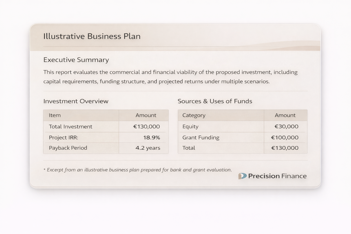Click the €130,000 Total Investment value
This screenshot has height=234, width=351.
click(146, 126)
